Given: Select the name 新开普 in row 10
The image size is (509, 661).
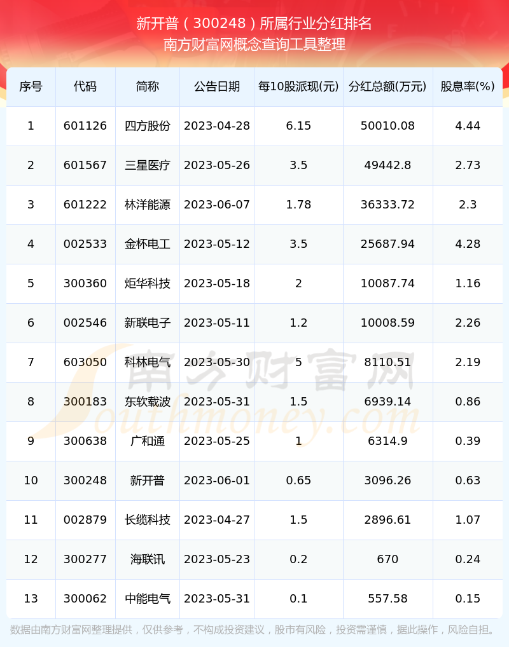Looking at the screenshot, I should tap(148, 480).
